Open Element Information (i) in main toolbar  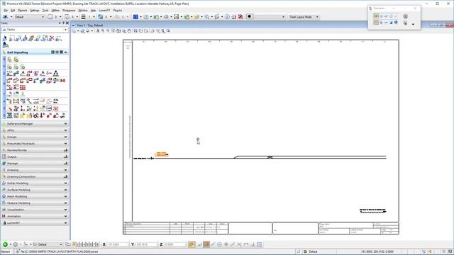coord(227,17)
